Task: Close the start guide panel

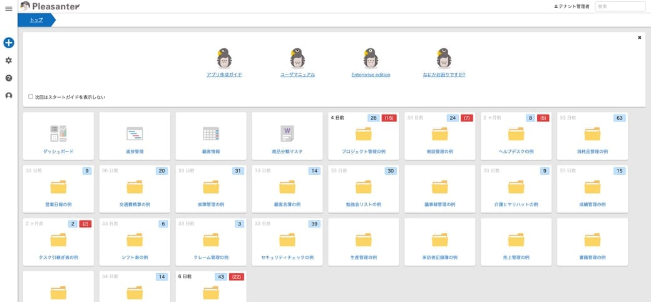Action: pyautogui.click(x=639, y=38)
